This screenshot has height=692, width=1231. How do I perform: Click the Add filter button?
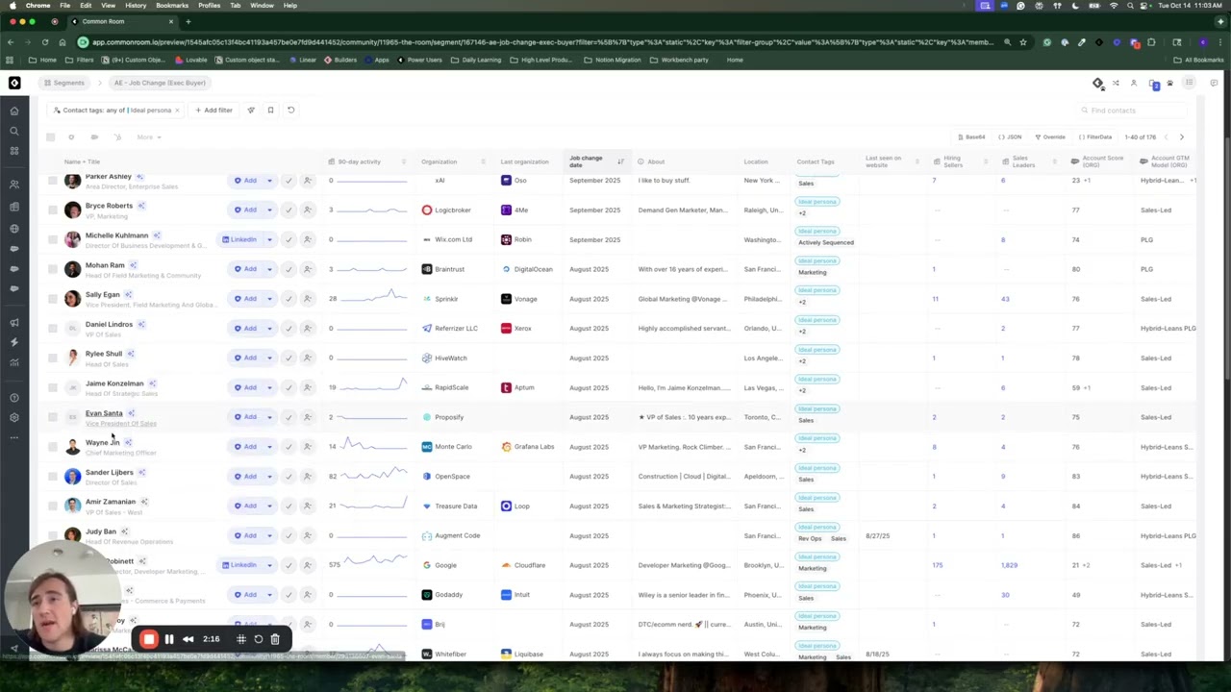click(214, 110)
